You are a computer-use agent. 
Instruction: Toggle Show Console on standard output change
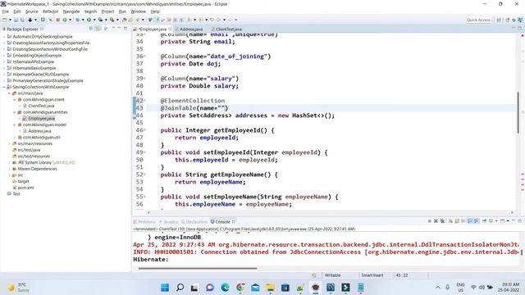470,221
